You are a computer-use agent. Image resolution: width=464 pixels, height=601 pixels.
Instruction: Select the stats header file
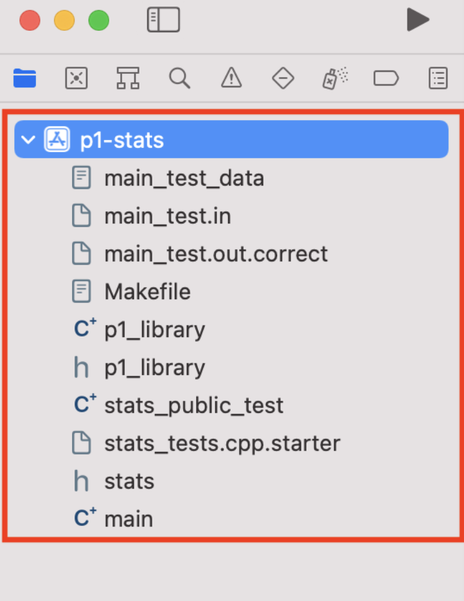click(x=129, y=481)
